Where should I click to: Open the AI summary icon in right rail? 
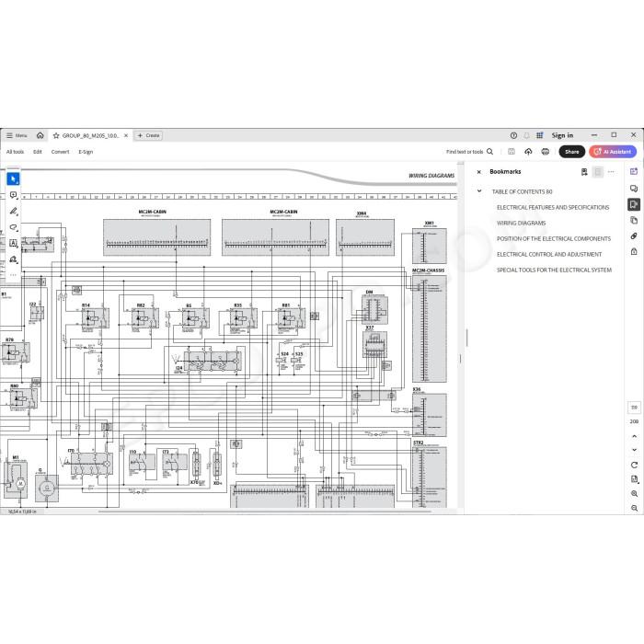point(634,172)
